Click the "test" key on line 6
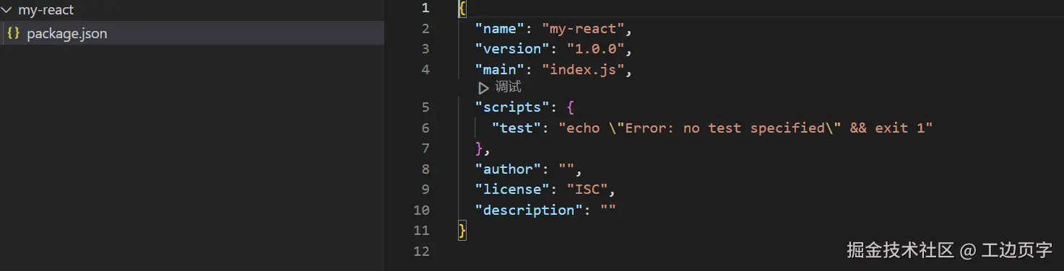The height and width of the screenshot is (271, 1064). 516,128
